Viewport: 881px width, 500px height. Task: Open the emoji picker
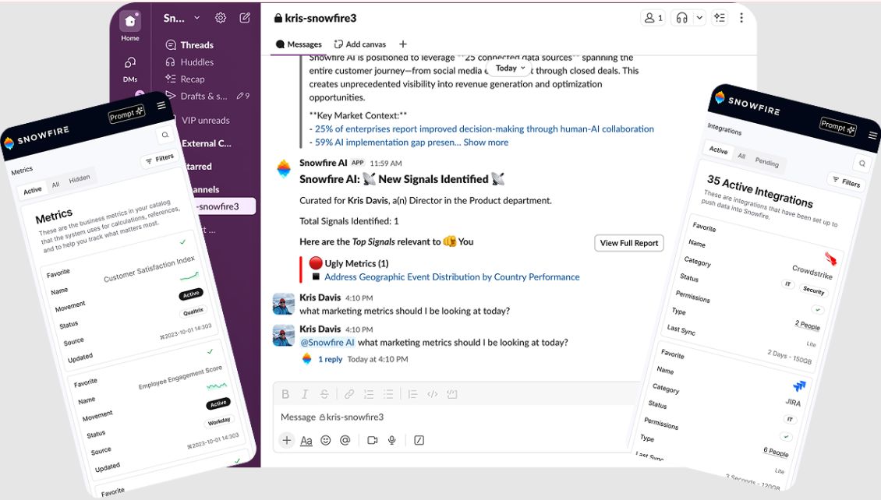coord(325,441)
